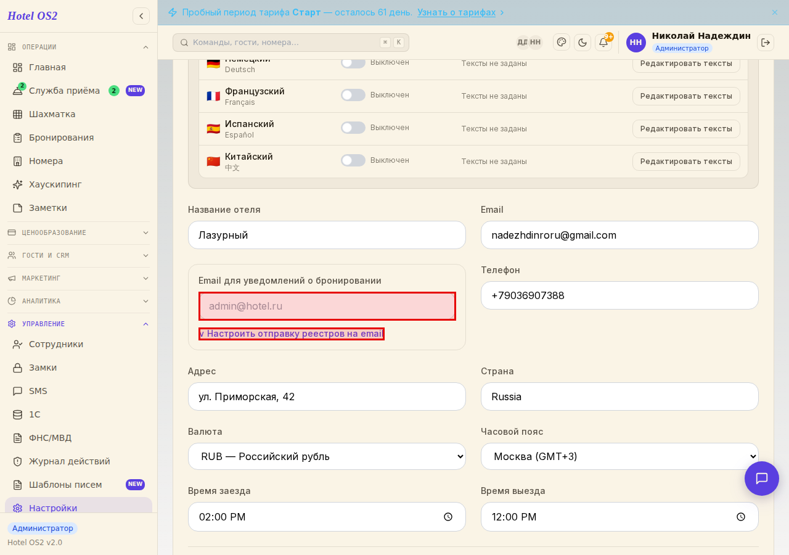The width and height of the screenshot is (789, 555).
Task: Go to Шахматка
Action: (x=78, y=114)
